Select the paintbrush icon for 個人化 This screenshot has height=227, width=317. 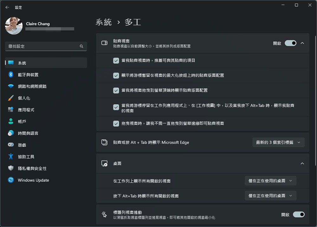click(11, 98)
